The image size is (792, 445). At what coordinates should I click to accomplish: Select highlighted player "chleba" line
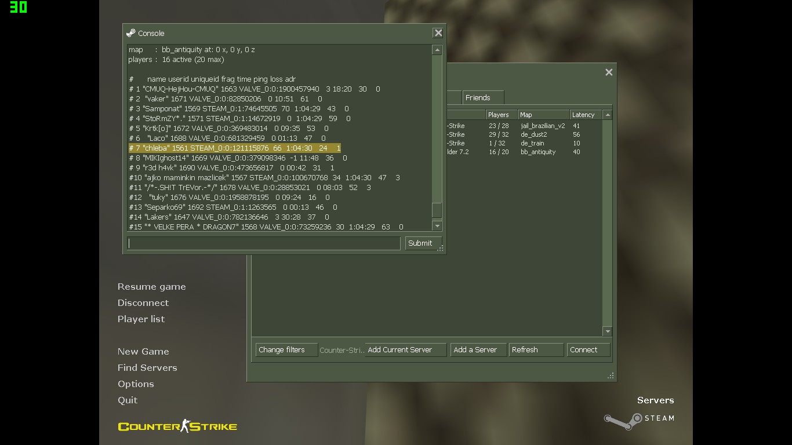pos(235,148)
